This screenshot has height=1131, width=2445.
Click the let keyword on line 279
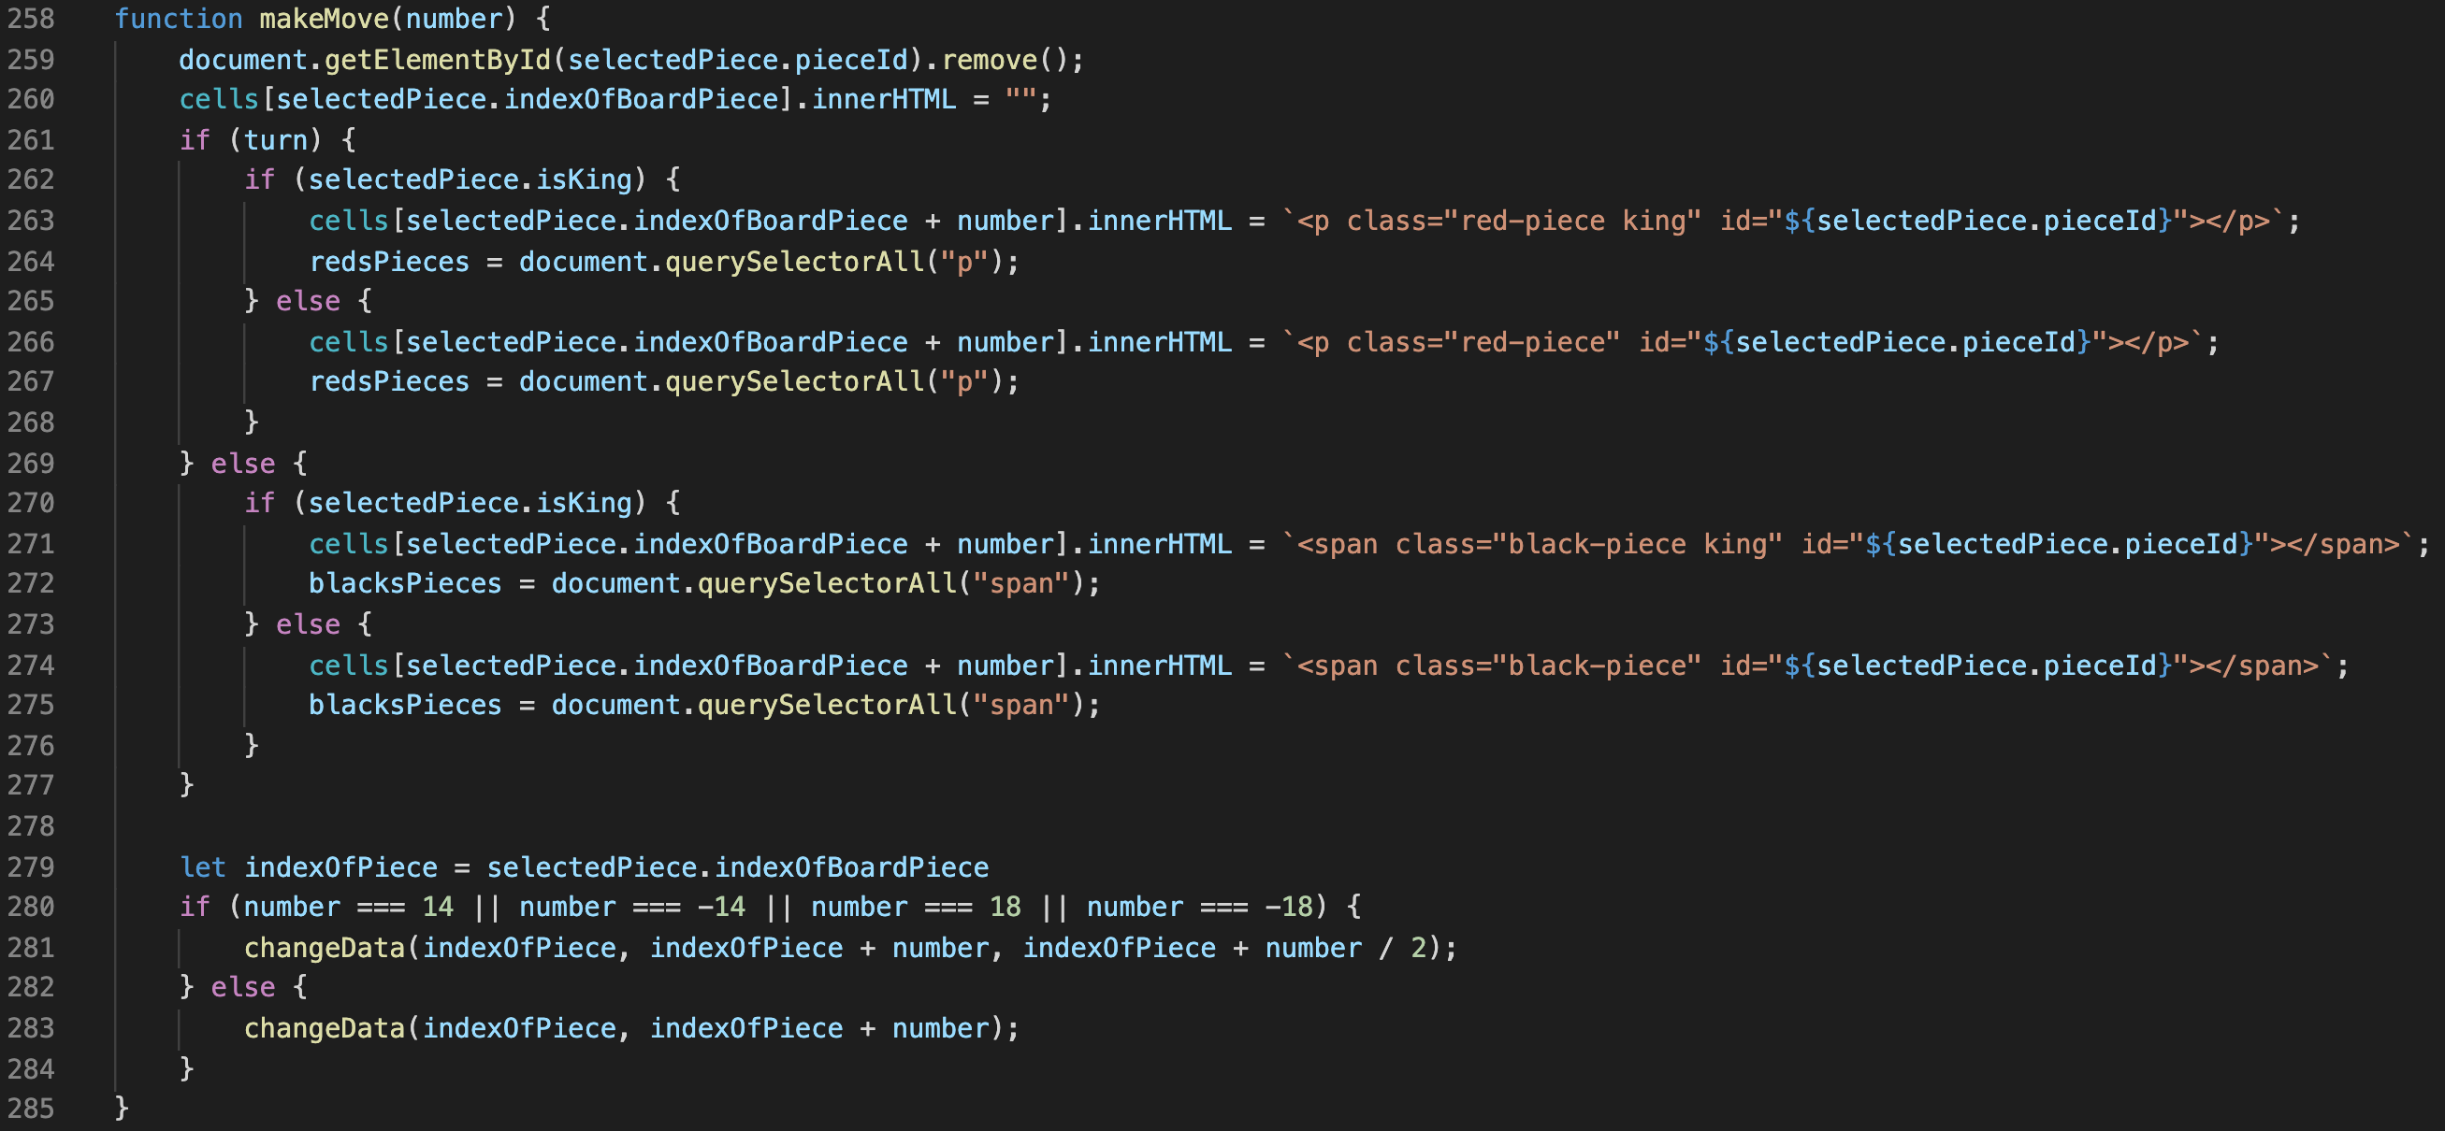pyautogui.click(x=203, y=867)
